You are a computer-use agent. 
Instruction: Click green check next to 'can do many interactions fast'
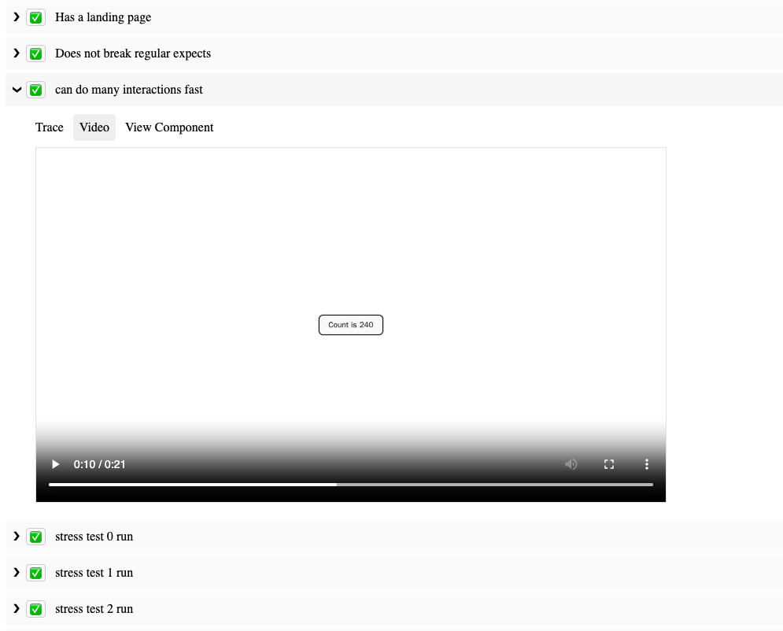click(x=35, y=90)
